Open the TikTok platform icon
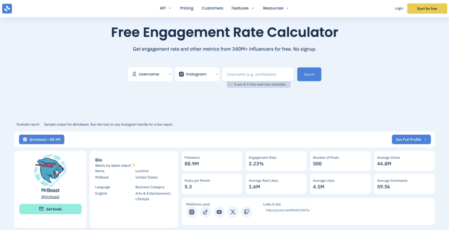The height and width of the screenshot is (230, 449). pyautogui.click(x=205, y=212)
